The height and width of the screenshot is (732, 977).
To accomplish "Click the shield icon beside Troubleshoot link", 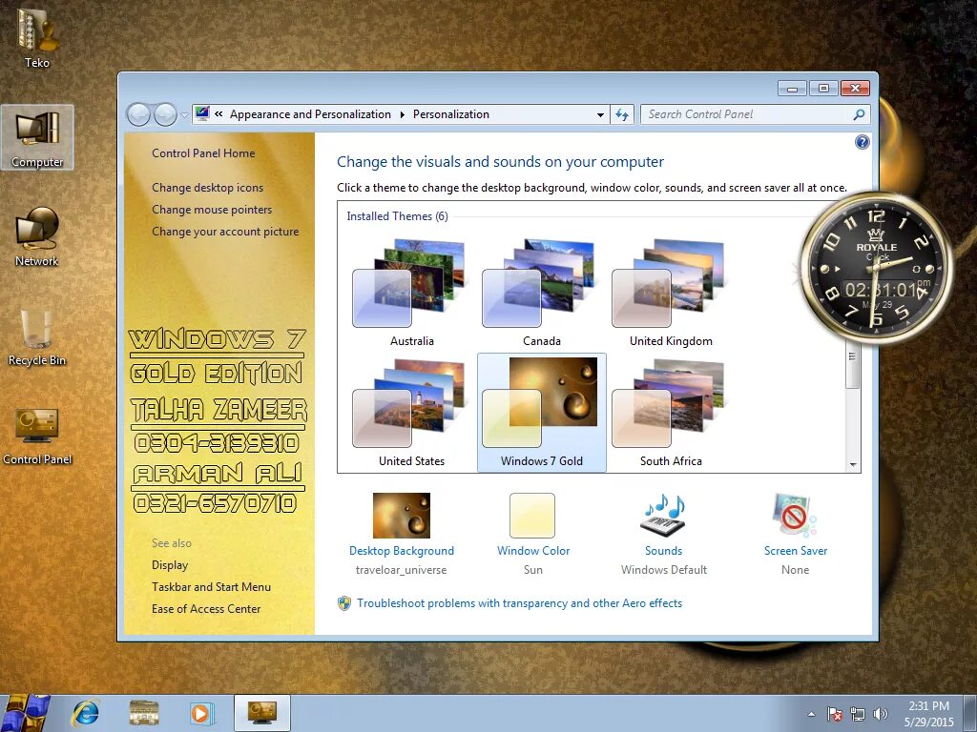I will (x=343, y=603).
